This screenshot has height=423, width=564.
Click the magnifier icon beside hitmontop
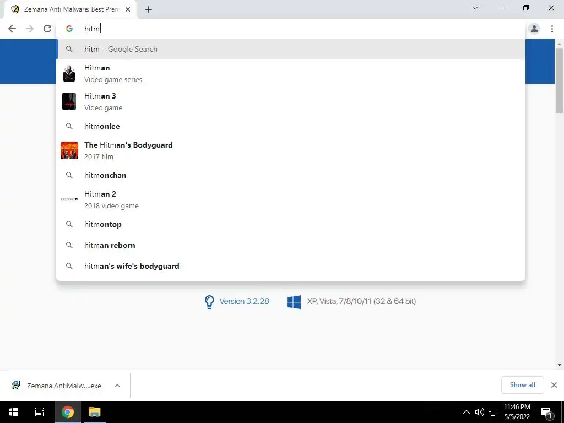[69, 224]
